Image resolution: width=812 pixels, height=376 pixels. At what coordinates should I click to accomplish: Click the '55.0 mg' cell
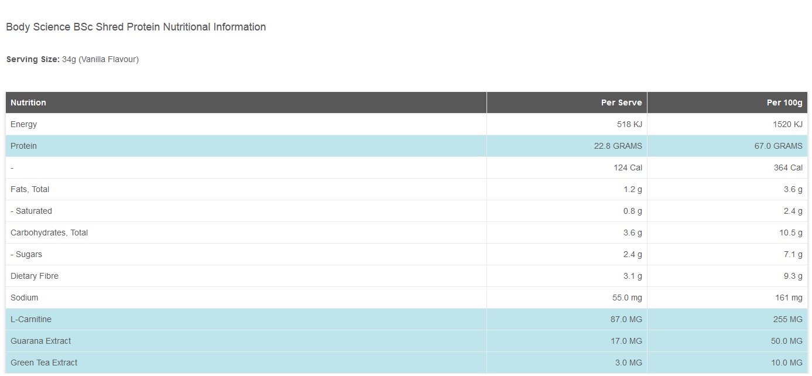click(x=567, y=298)
